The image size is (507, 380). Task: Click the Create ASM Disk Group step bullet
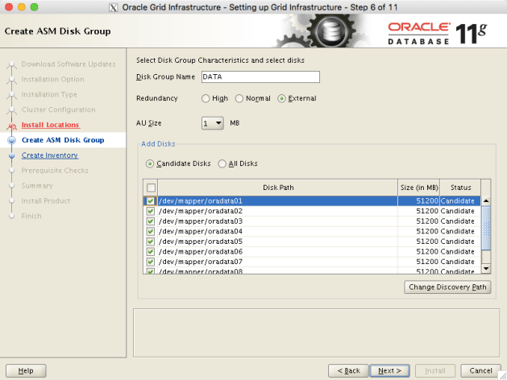click(12, 140)
